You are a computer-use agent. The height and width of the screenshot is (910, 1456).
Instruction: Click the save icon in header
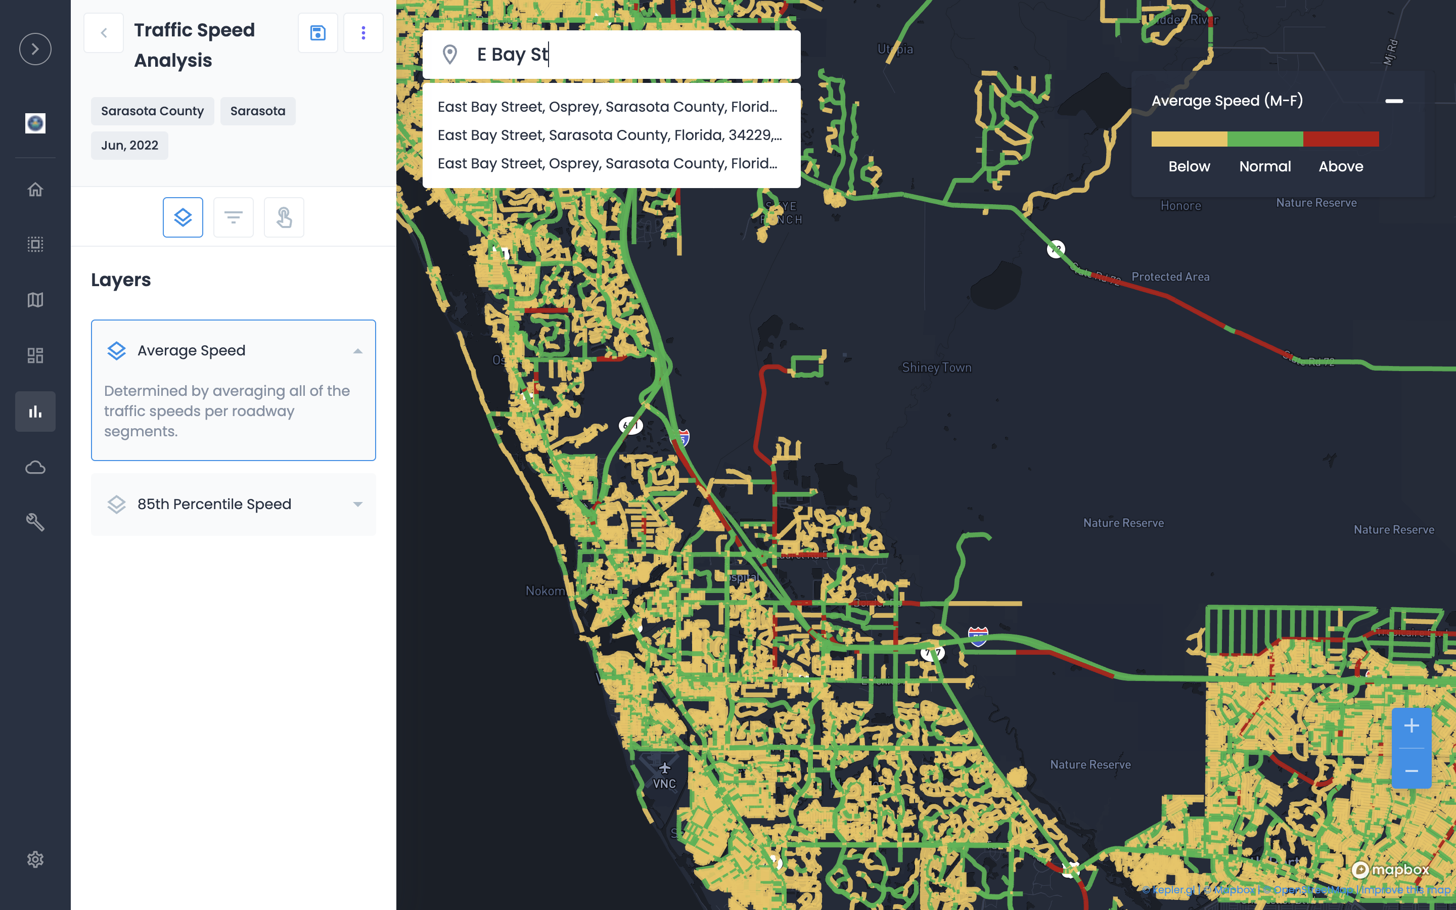point(317,33)
